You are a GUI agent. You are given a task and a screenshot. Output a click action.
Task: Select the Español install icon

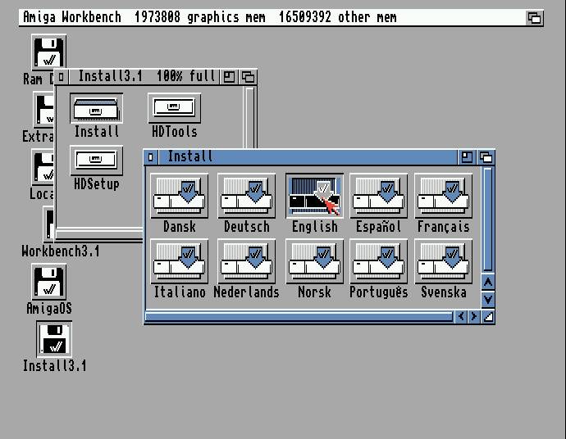pyautogui.click(x=377, y=197)
